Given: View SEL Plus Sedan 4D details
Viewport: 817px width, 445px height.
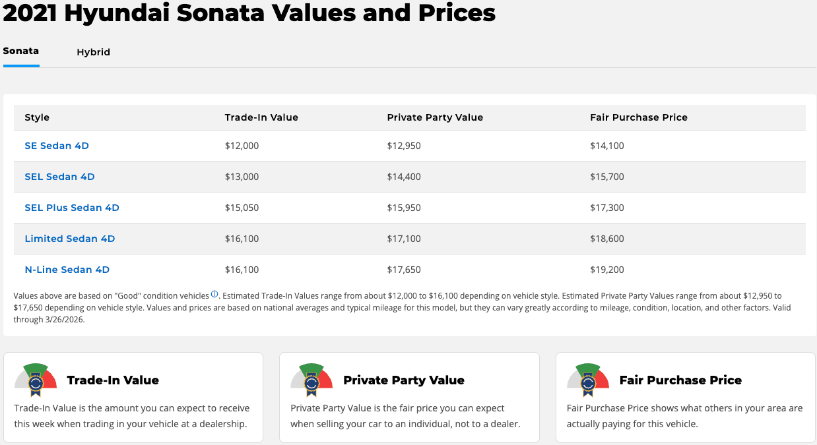Looking at the screenshot, I should pos(71,207).
